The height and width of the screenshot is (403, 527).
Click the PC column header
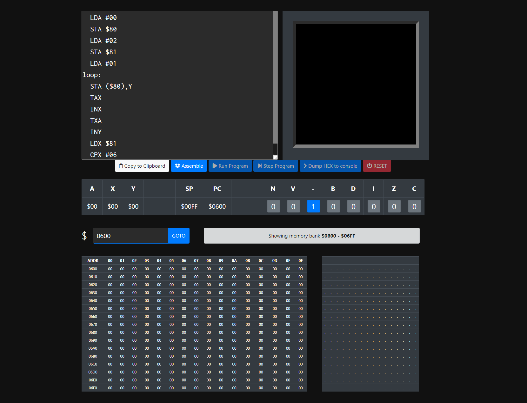click(217, 189)
